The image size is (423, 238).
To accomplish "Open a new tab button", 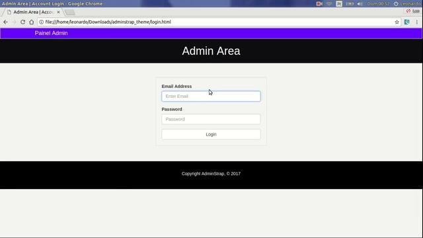I will point(70,13).
